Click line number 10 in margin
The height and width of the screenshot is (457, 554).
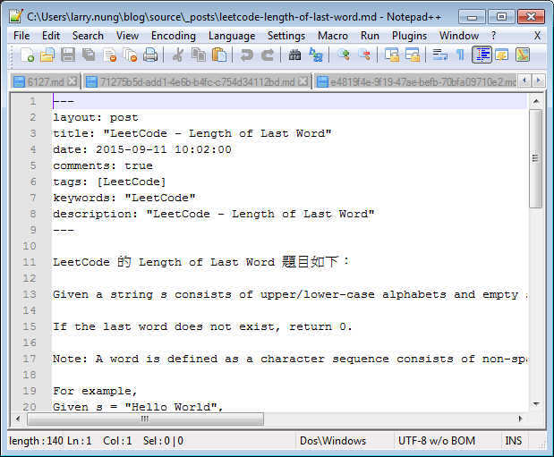[x=30, y=246]
